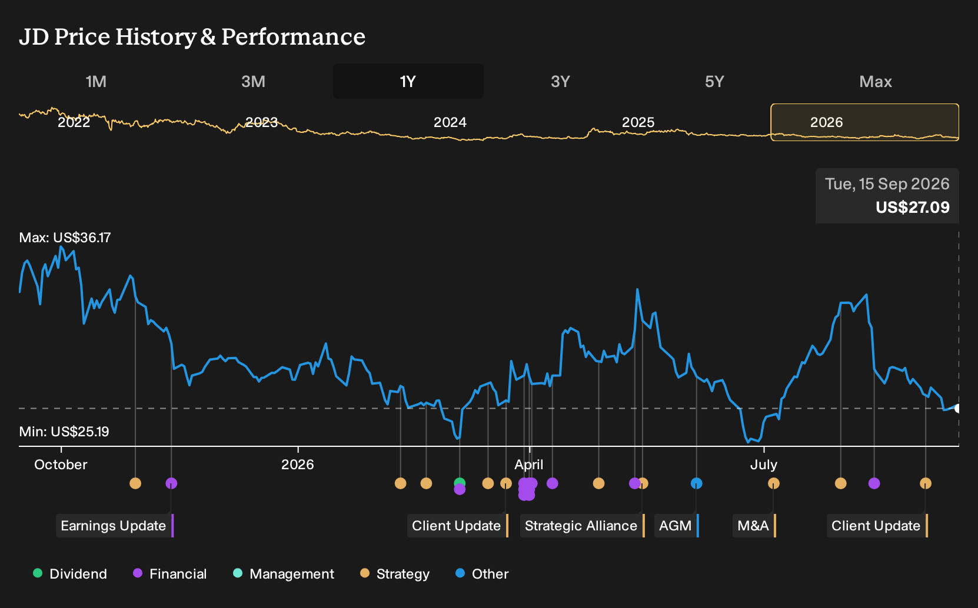Click the JD Price History & Performance heading
978x608 pixels.
click(192, 36)
